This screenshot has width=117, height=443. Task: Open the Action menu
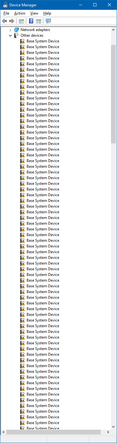pyautogui.click(x=20, y=13)
